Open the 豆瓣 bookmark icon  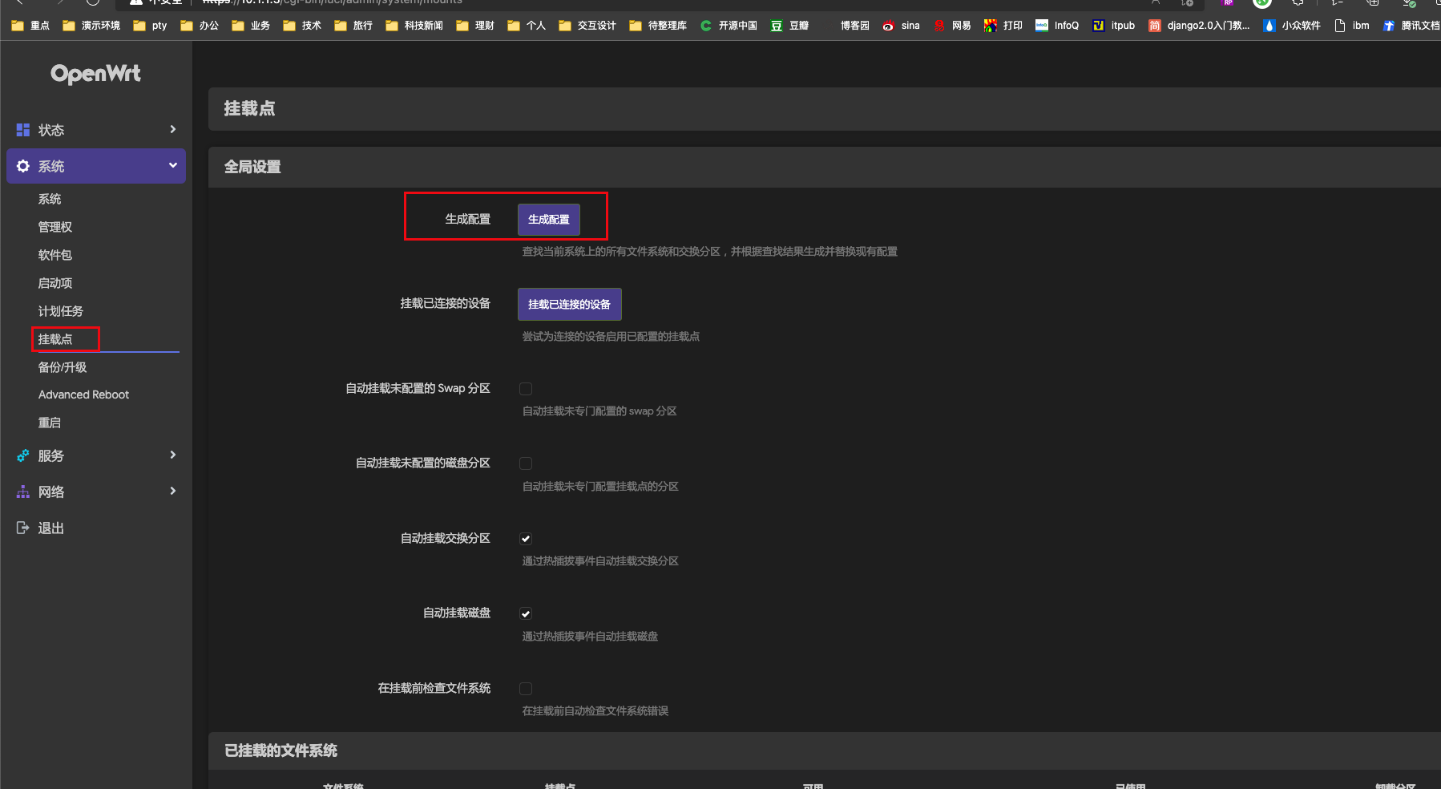777,26
